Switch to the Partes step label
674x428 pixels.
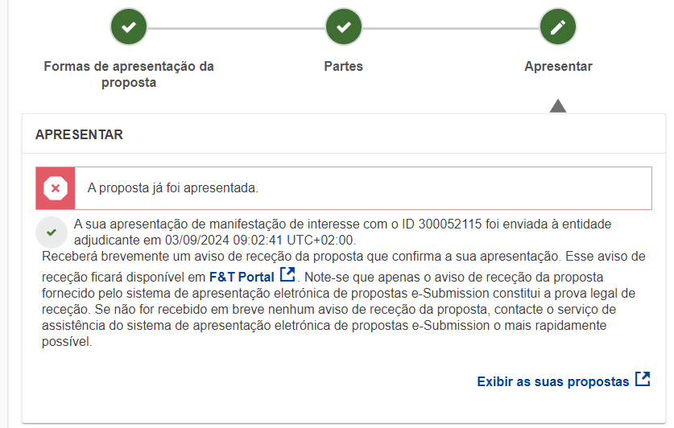point(344,66)
